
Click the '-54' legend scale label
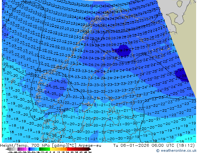[10, 152]
